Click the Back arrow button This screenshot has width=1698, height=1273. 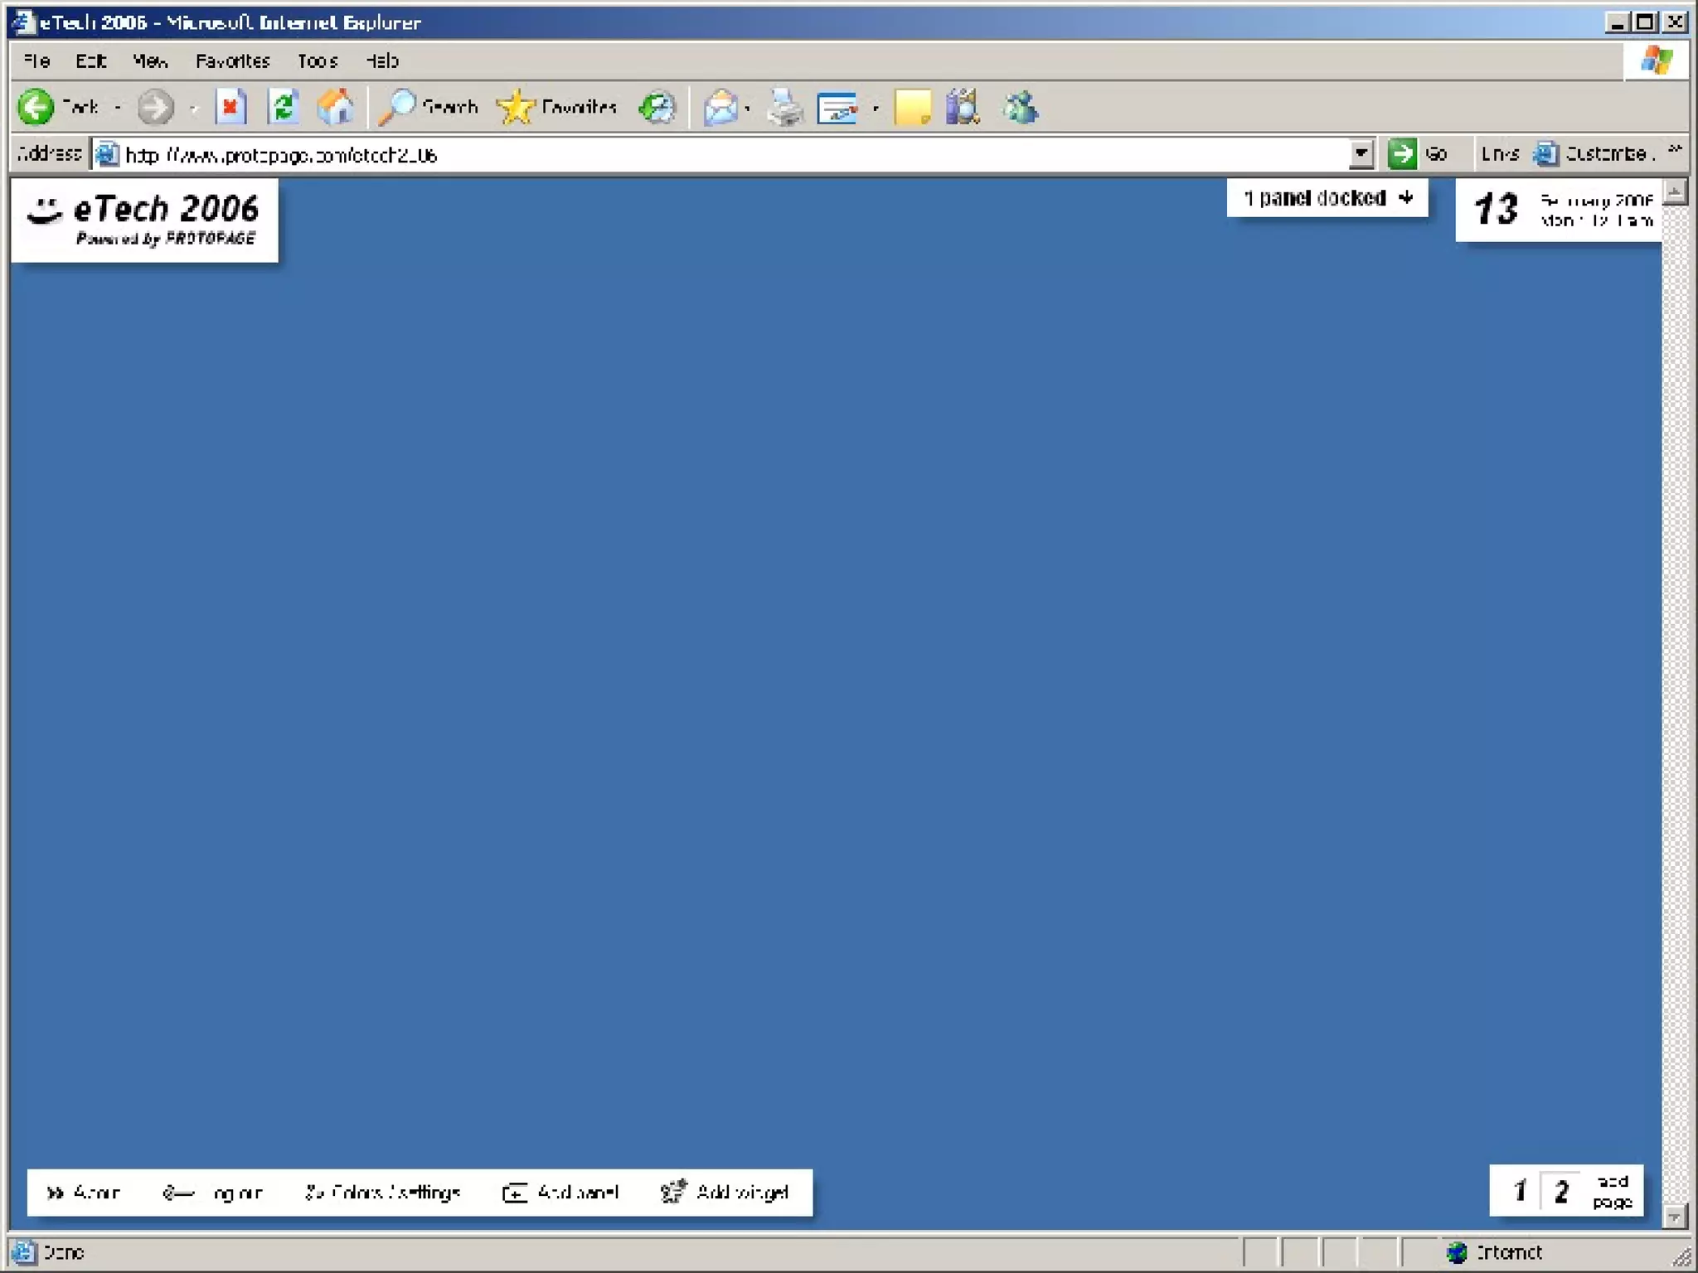pos(36,107)
